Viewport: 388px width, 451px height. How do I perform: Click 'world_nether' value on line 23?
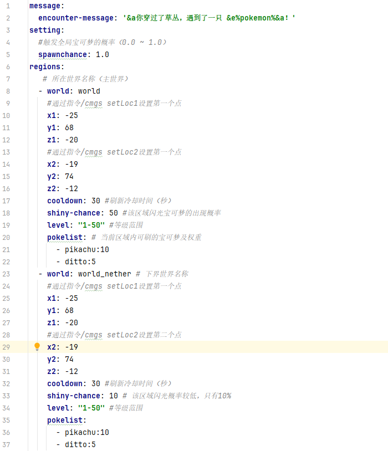click(x=105, y=274)
